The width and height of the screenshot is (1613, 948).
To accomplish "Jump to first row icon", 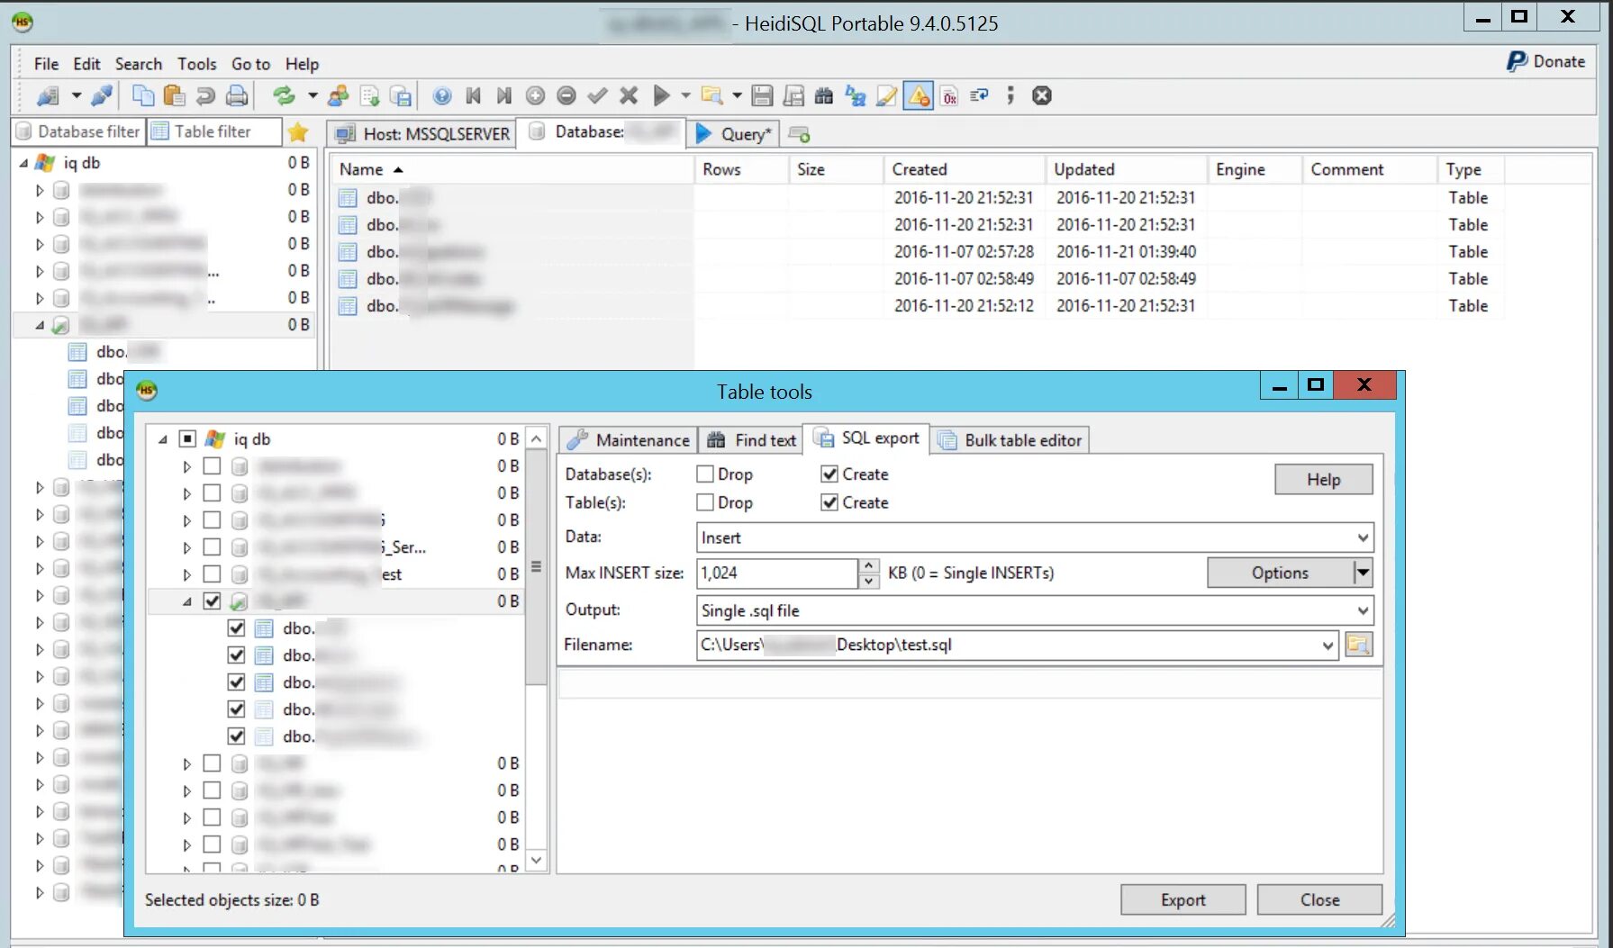I will (x=474, y=95).
